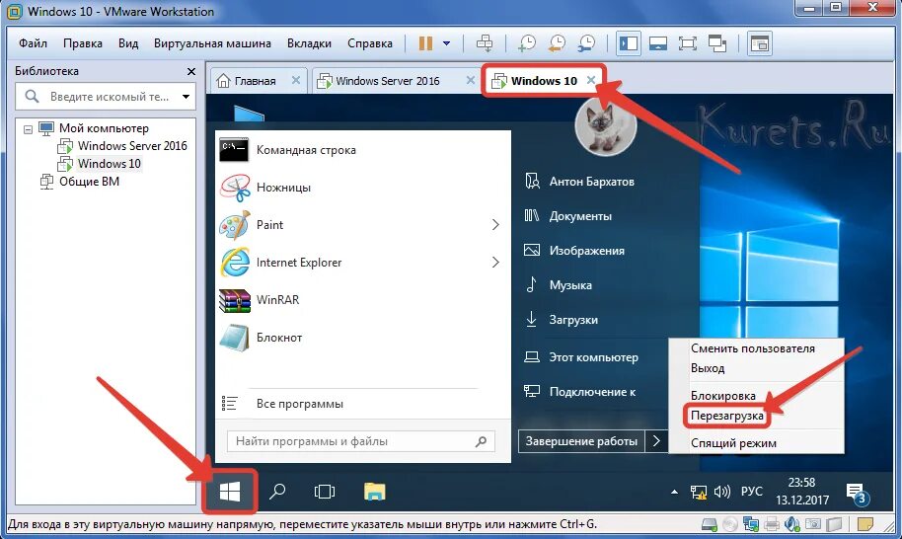Image resolution: width=902 pixels, height=539 pixels.
Task: Open the Справка menu
Action: click(x=370, y=43)
